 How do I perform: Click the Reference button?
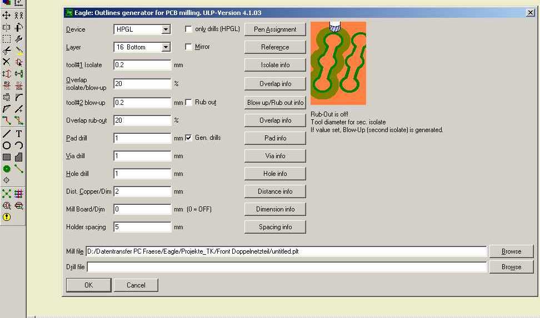click(x=275, y=47)
